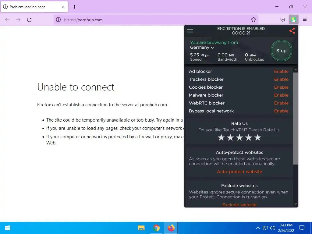Screen dimensions: 312x234
Task: Give a five-star rating
Action: [258, 137]
